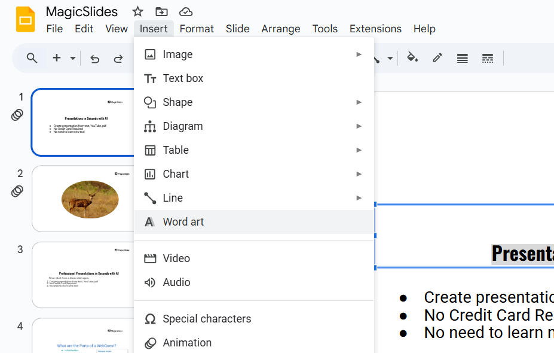Select Text box in Insert menu
The image size is (554, 353).
pyautogui.click(x=183, y=78)
